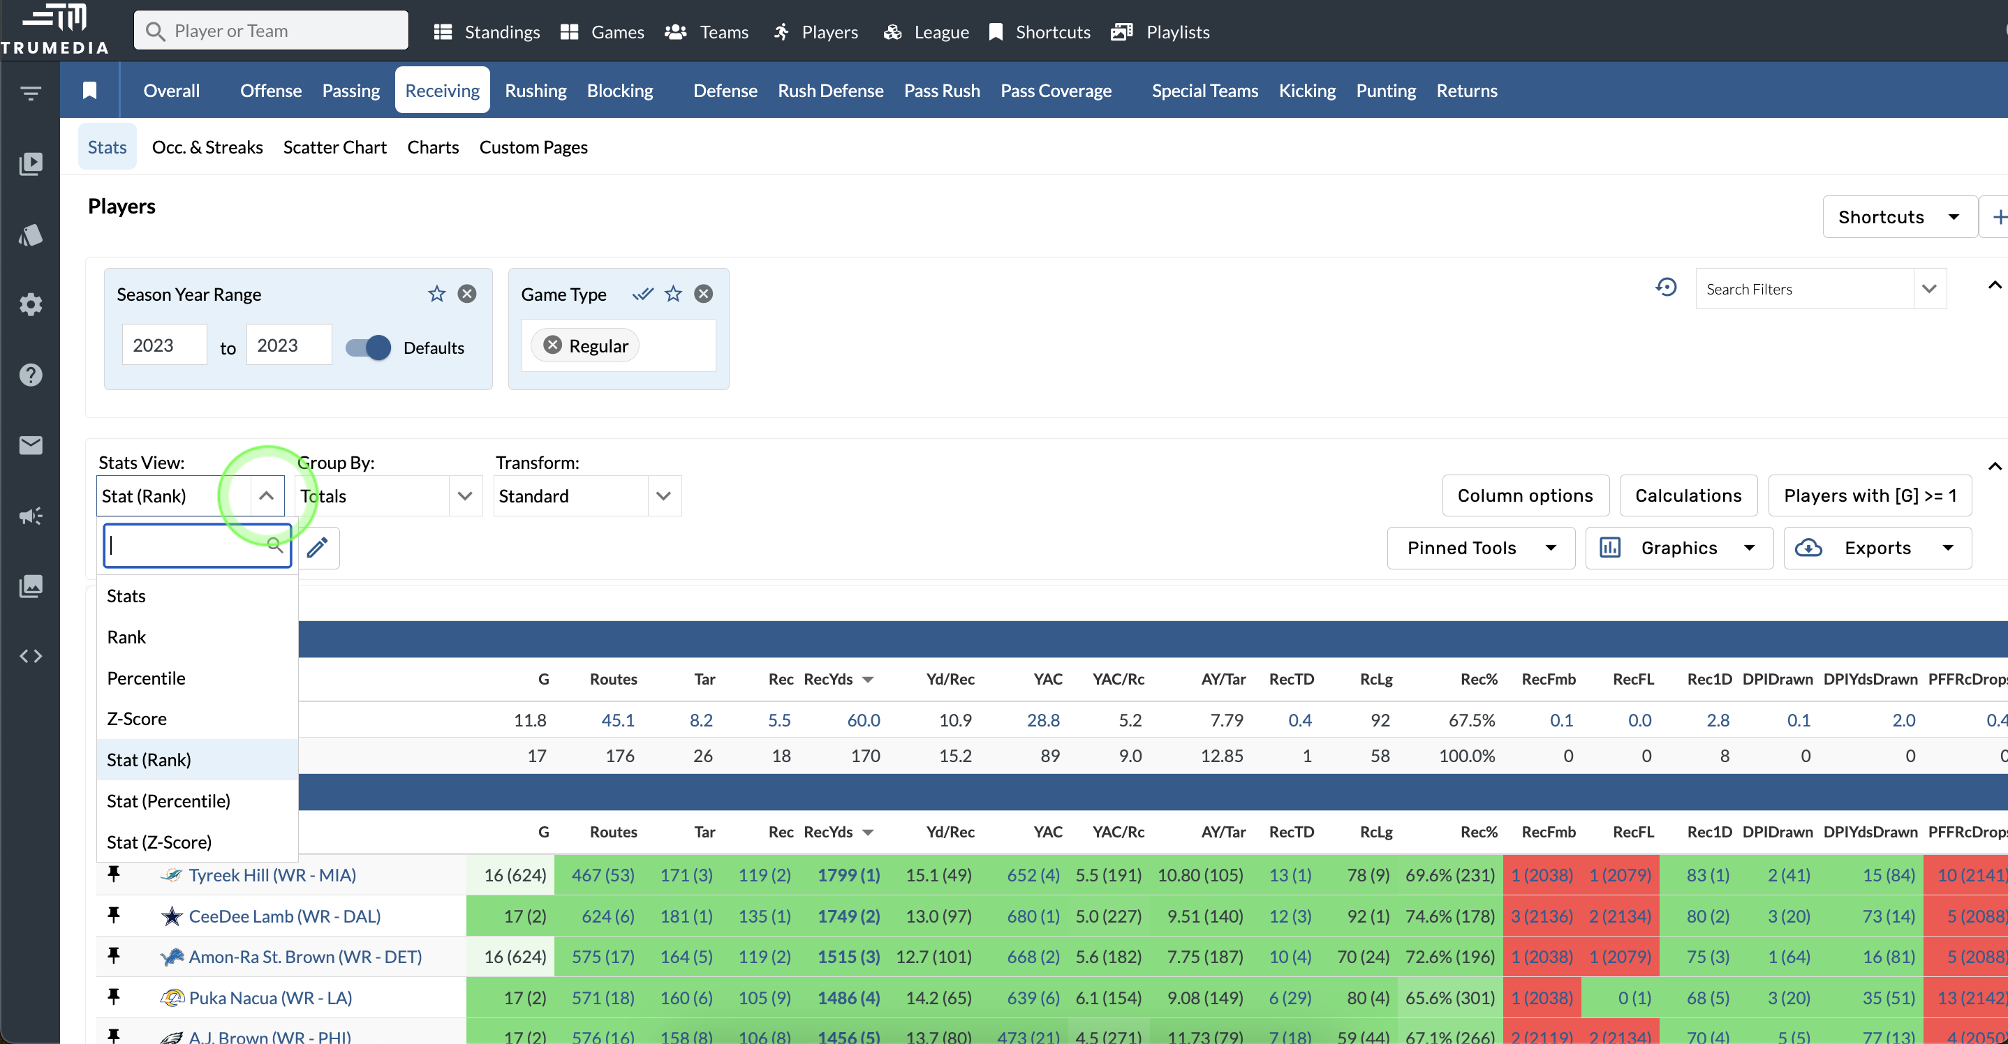Screen dimensions: 2008x1044
Task: Click the reset filters history icon
Action: (x=1666, y=288)
